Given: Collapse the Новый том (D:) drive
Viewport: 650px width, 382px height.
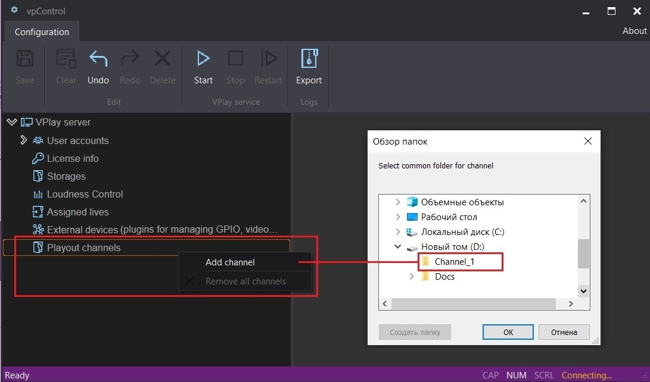Looking at the screenshot, I should click(x=397, y=247).
